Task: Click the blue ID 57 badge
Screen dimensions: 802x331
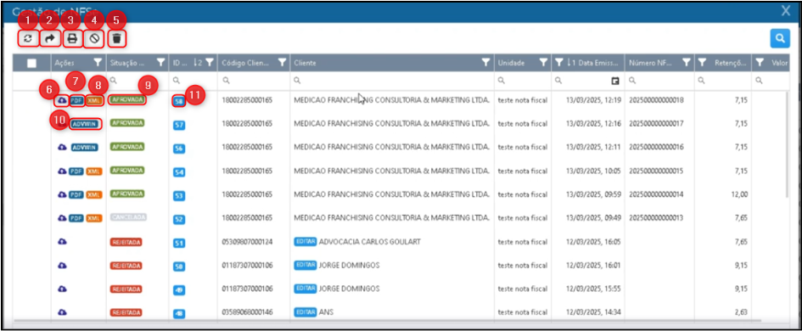Action: pos(179,125)
